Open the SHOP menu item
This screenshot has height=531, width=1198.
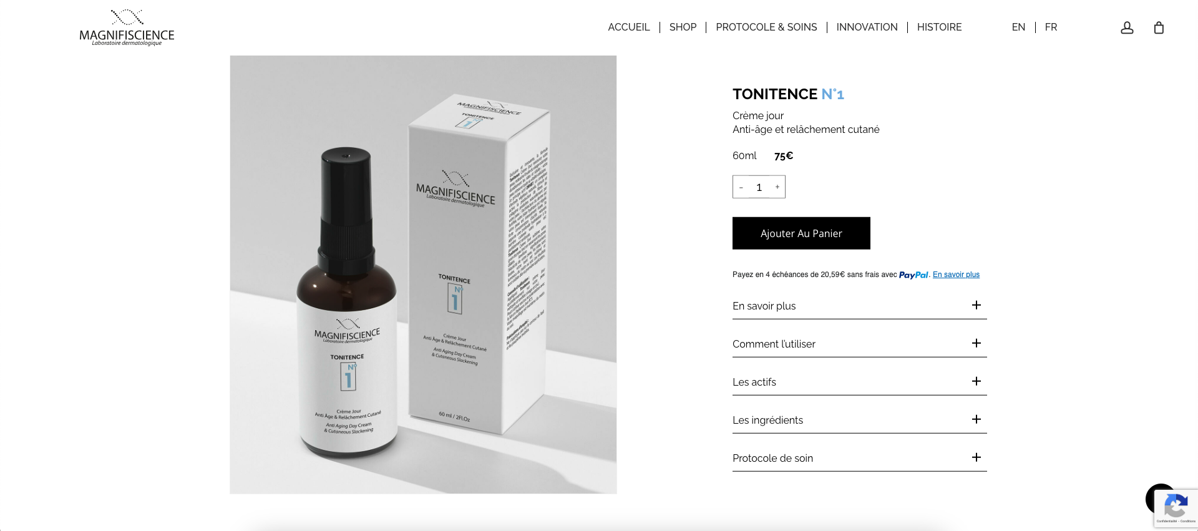coord(683,27)
